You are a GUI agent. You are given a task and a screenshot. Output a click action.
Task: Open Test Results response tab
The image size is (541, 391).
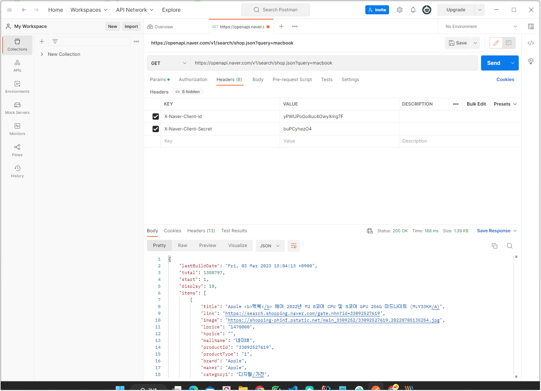pyautogui.click(x=234, y=231)
